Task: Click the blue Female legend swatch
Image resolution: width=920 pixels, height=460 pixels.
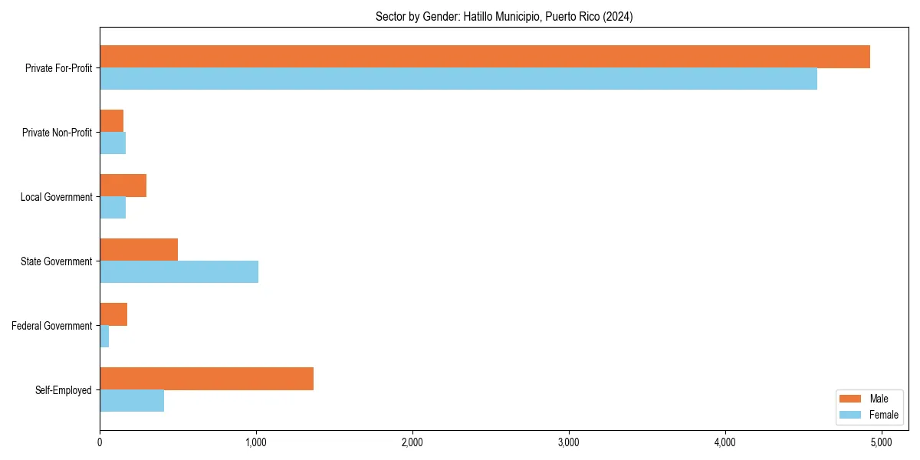Action: coord(851,414)
